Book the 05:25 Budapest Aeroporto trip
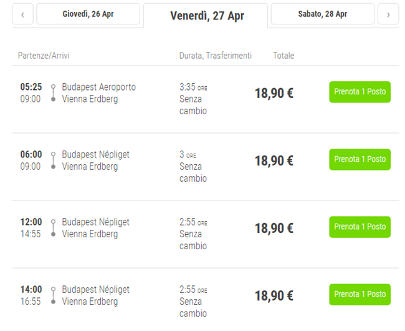Viewport: 405px width, 331px height. (x=360, y=92)
